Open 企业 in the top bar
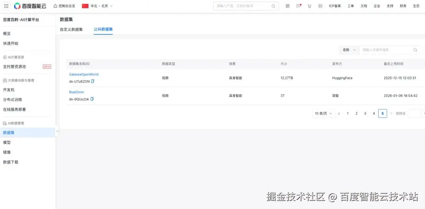This screenshot has height=209, width=425. [377, 6]
